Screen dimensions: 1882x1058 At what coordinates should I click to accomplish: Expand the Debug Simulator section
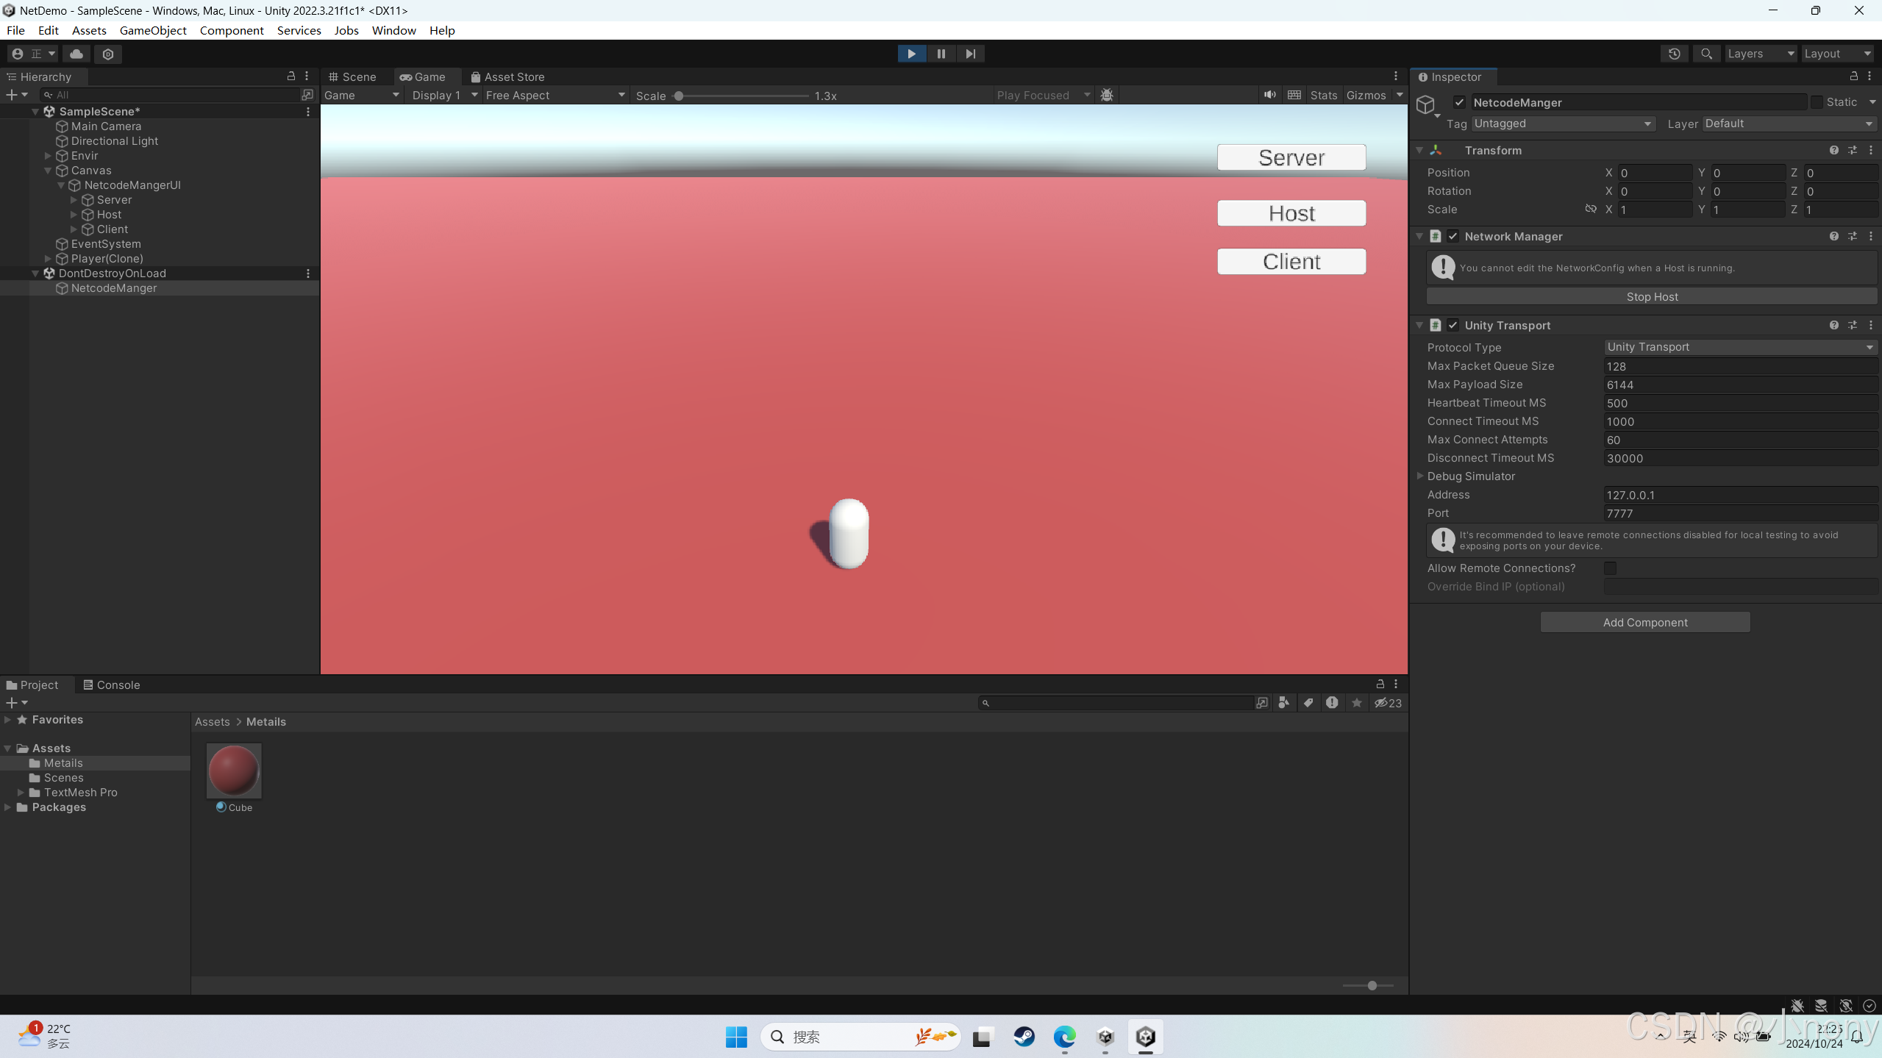pos(1419,476)
